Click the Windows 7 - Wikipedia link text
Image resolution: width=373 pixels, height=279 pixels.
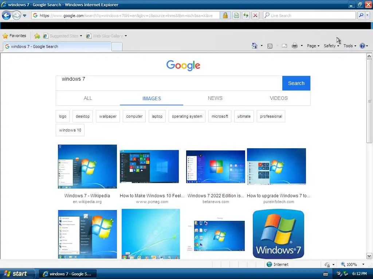click(87, 196)
